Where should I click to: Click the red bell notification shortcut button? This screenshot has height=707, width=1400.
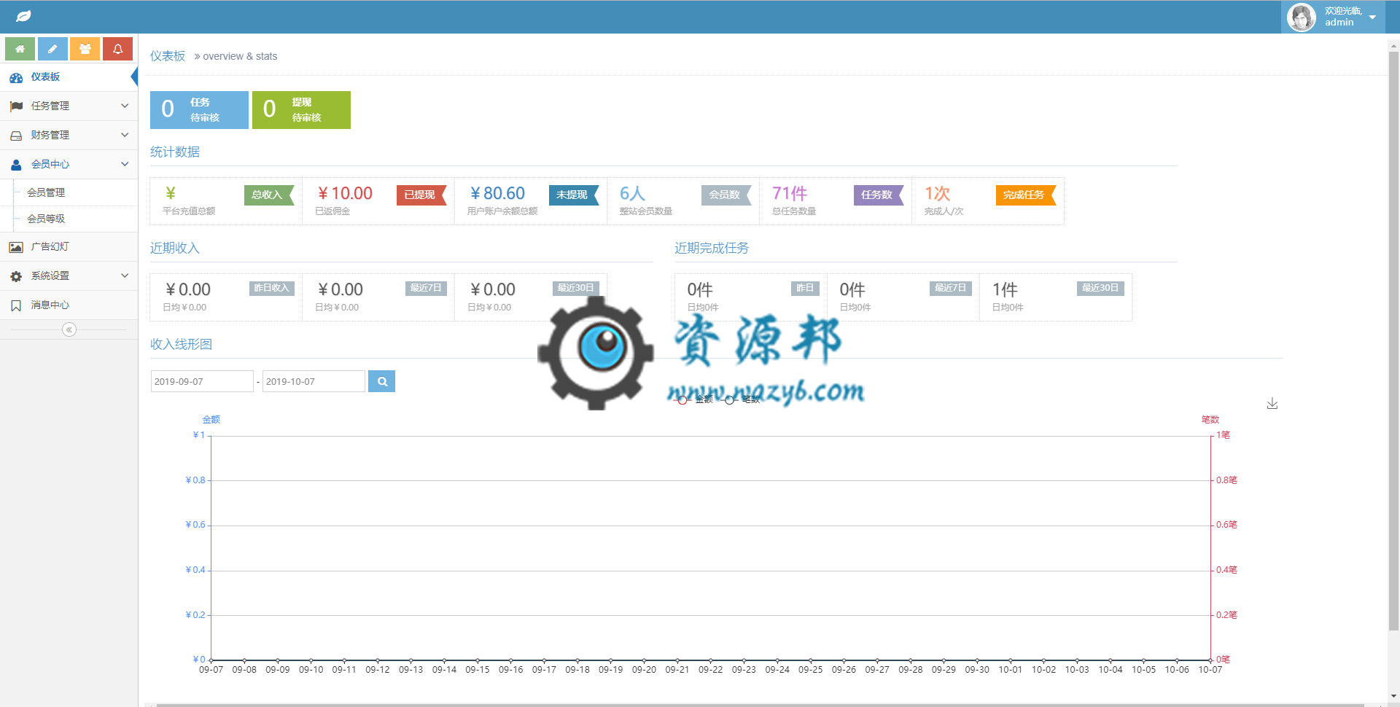point(117,49)
